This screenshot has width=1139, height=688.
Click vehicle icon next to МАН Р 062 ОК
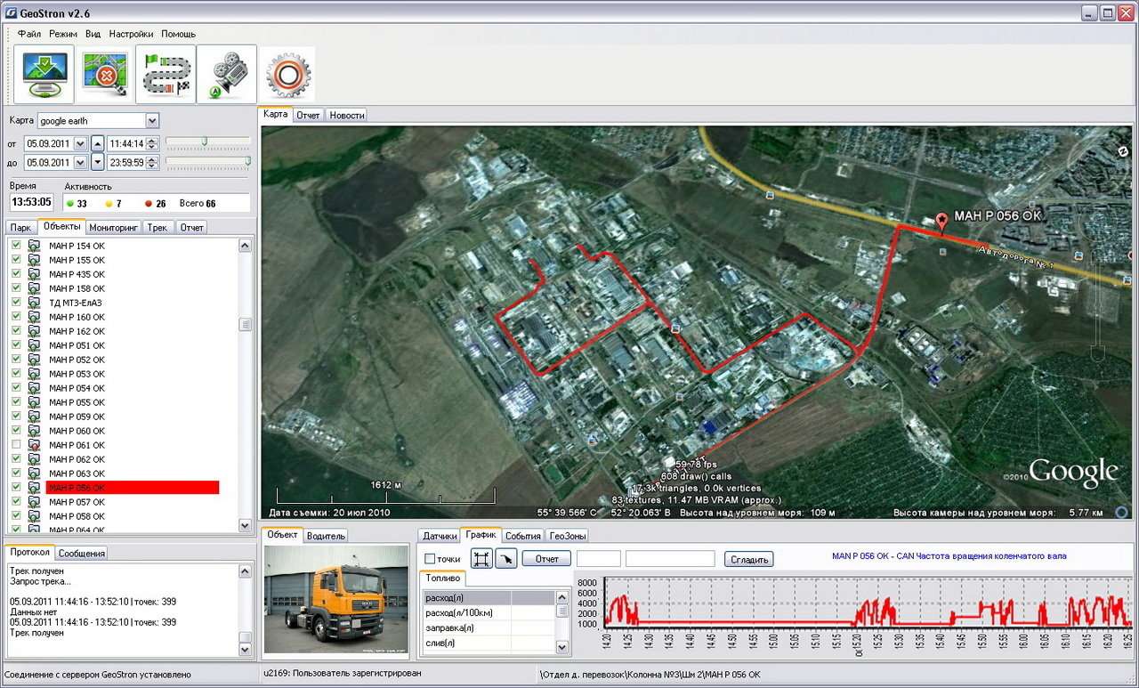pyautogui.click(x=34, y=459)
